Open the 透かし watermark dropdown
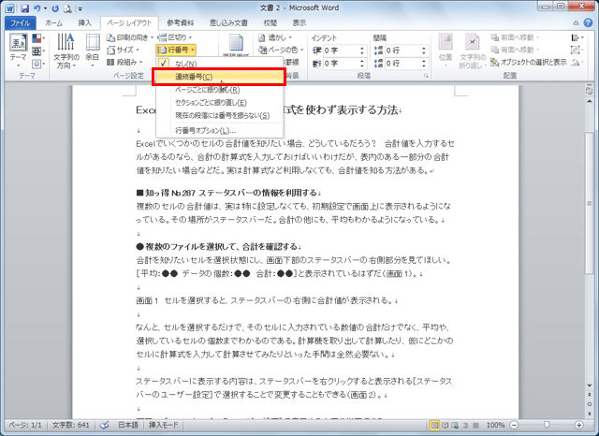The height and width of the screenshot is (436, 599). [x=275, y=37]
